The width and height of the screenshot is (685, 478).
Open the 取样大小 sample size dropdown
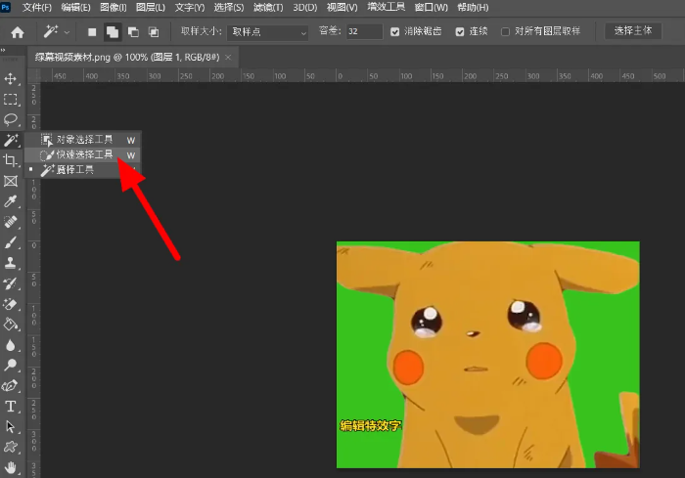pyautogui.click(x=267, y=32)
